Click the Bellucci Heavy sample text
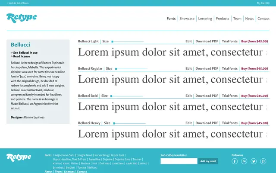The height and width of the screenshot is (173, 276). (x=173, y=134)
